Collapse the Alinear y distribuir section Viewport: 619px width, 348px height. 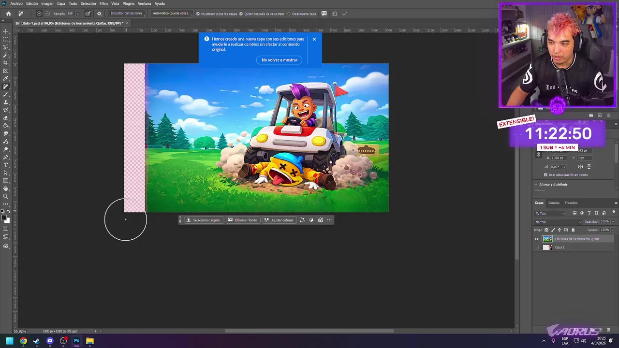click(536, 185)
